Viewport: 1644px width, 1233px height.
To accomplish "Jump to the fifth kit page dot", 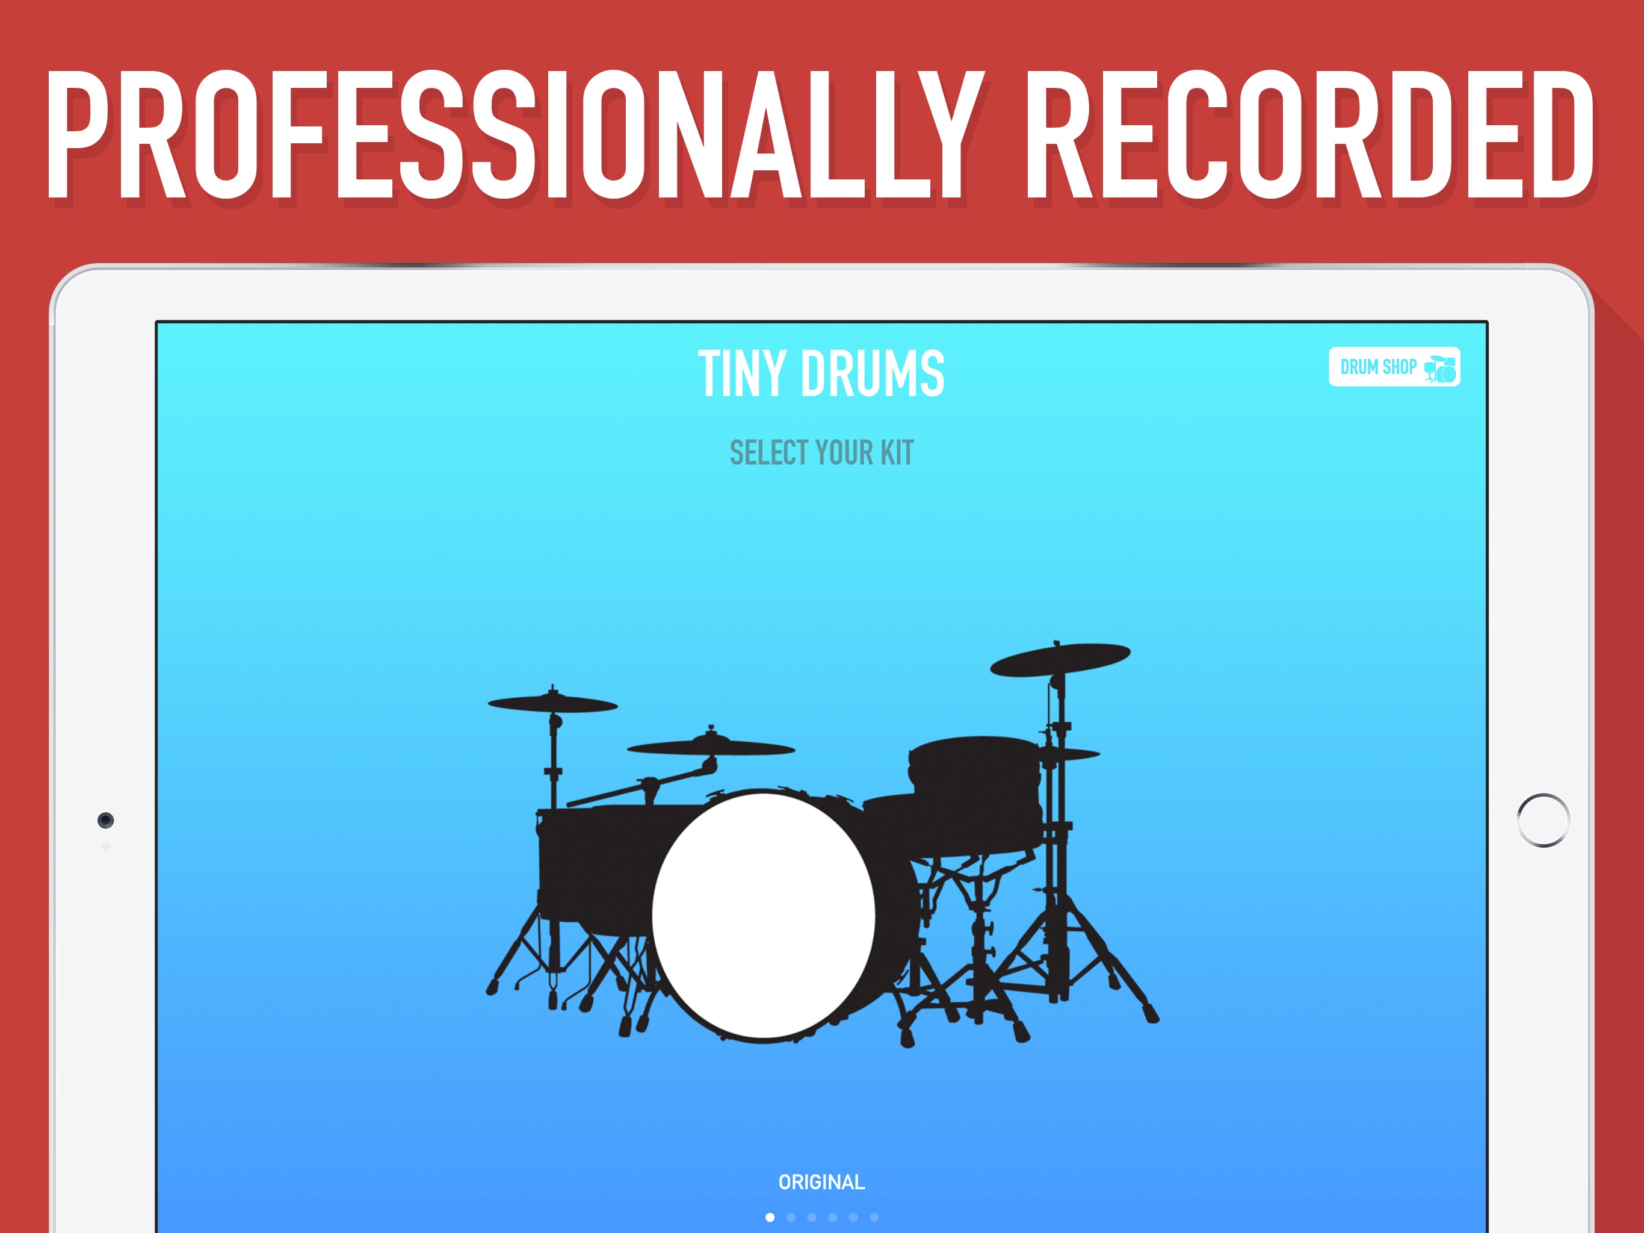I will (x=853, y=1217).
